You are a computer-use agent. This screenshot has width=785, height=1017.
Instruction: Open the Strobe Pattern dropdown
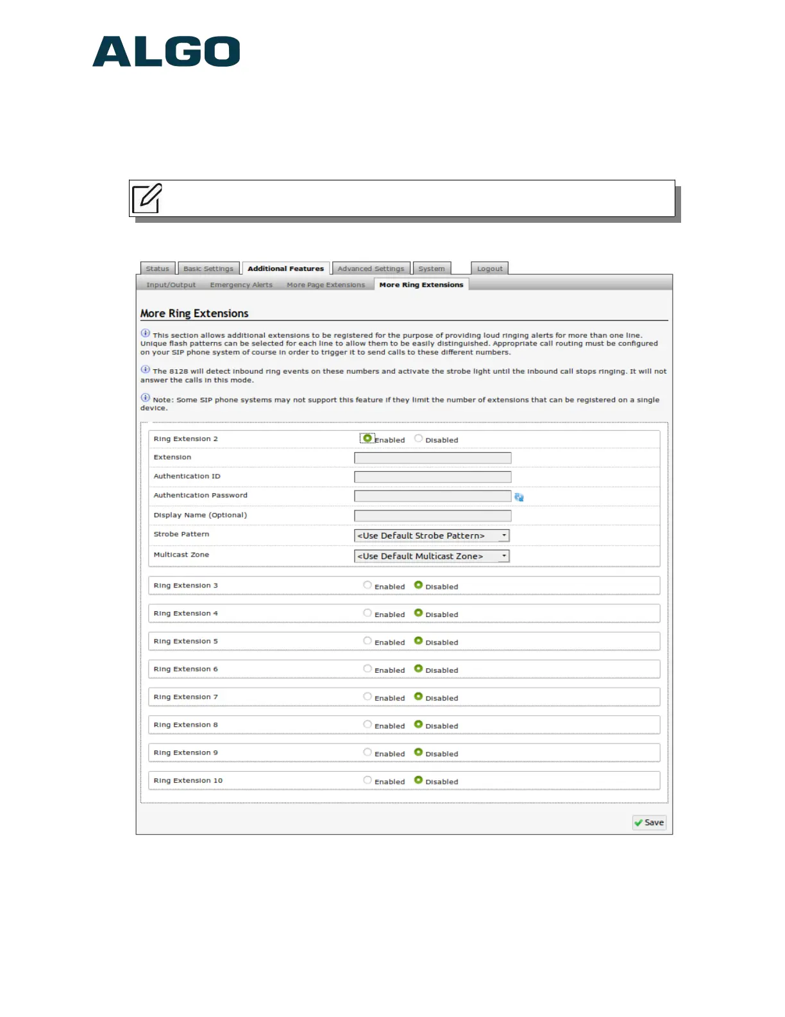click(x=432, y=535)
